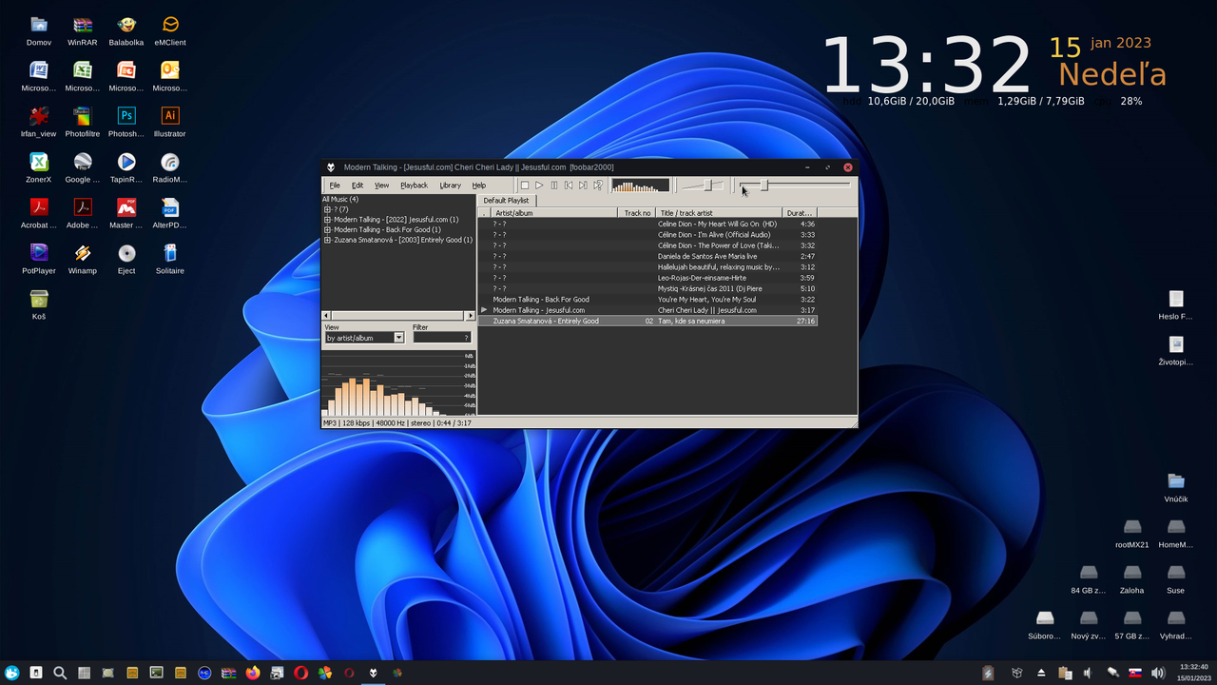Open Winamp from the desktop
This screenshot has height=685, width=1217.
pyautogui.click(x=83, y=253)
